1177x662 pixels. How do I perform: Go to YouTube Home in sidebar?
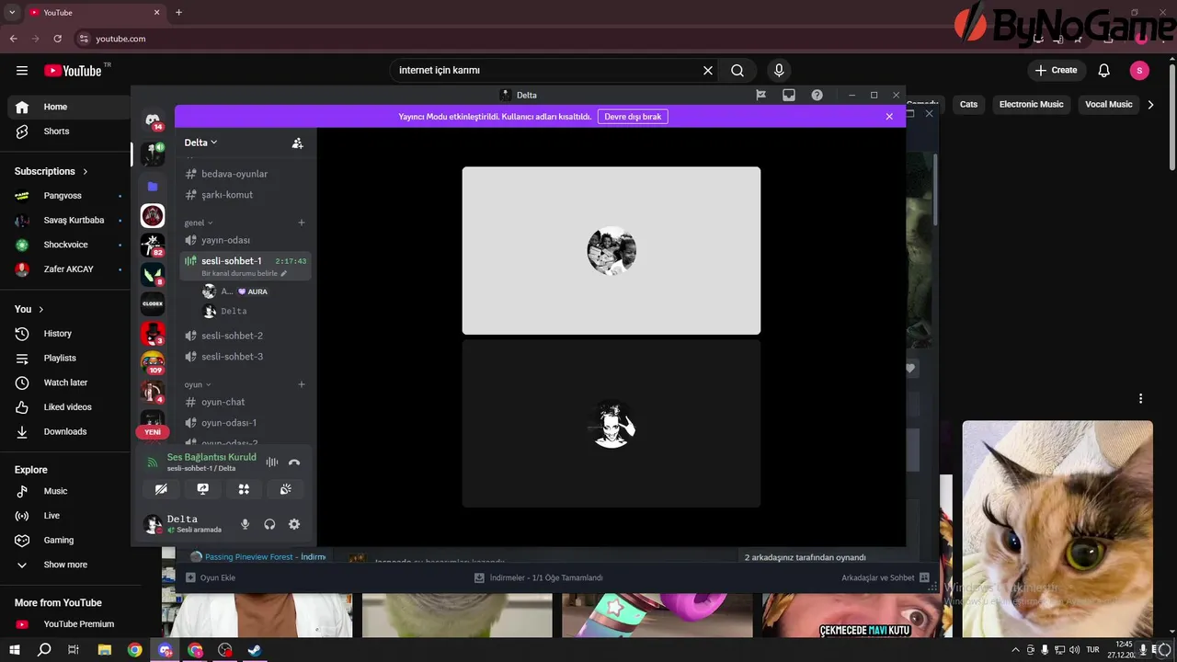coord(68,107)
